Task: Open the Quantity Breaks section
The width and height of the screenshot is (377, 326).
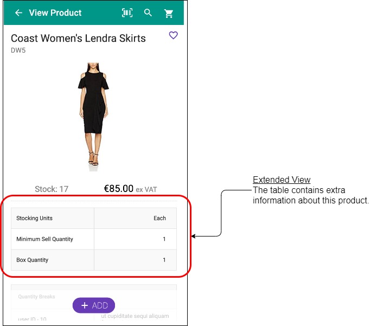Action: 36,297
